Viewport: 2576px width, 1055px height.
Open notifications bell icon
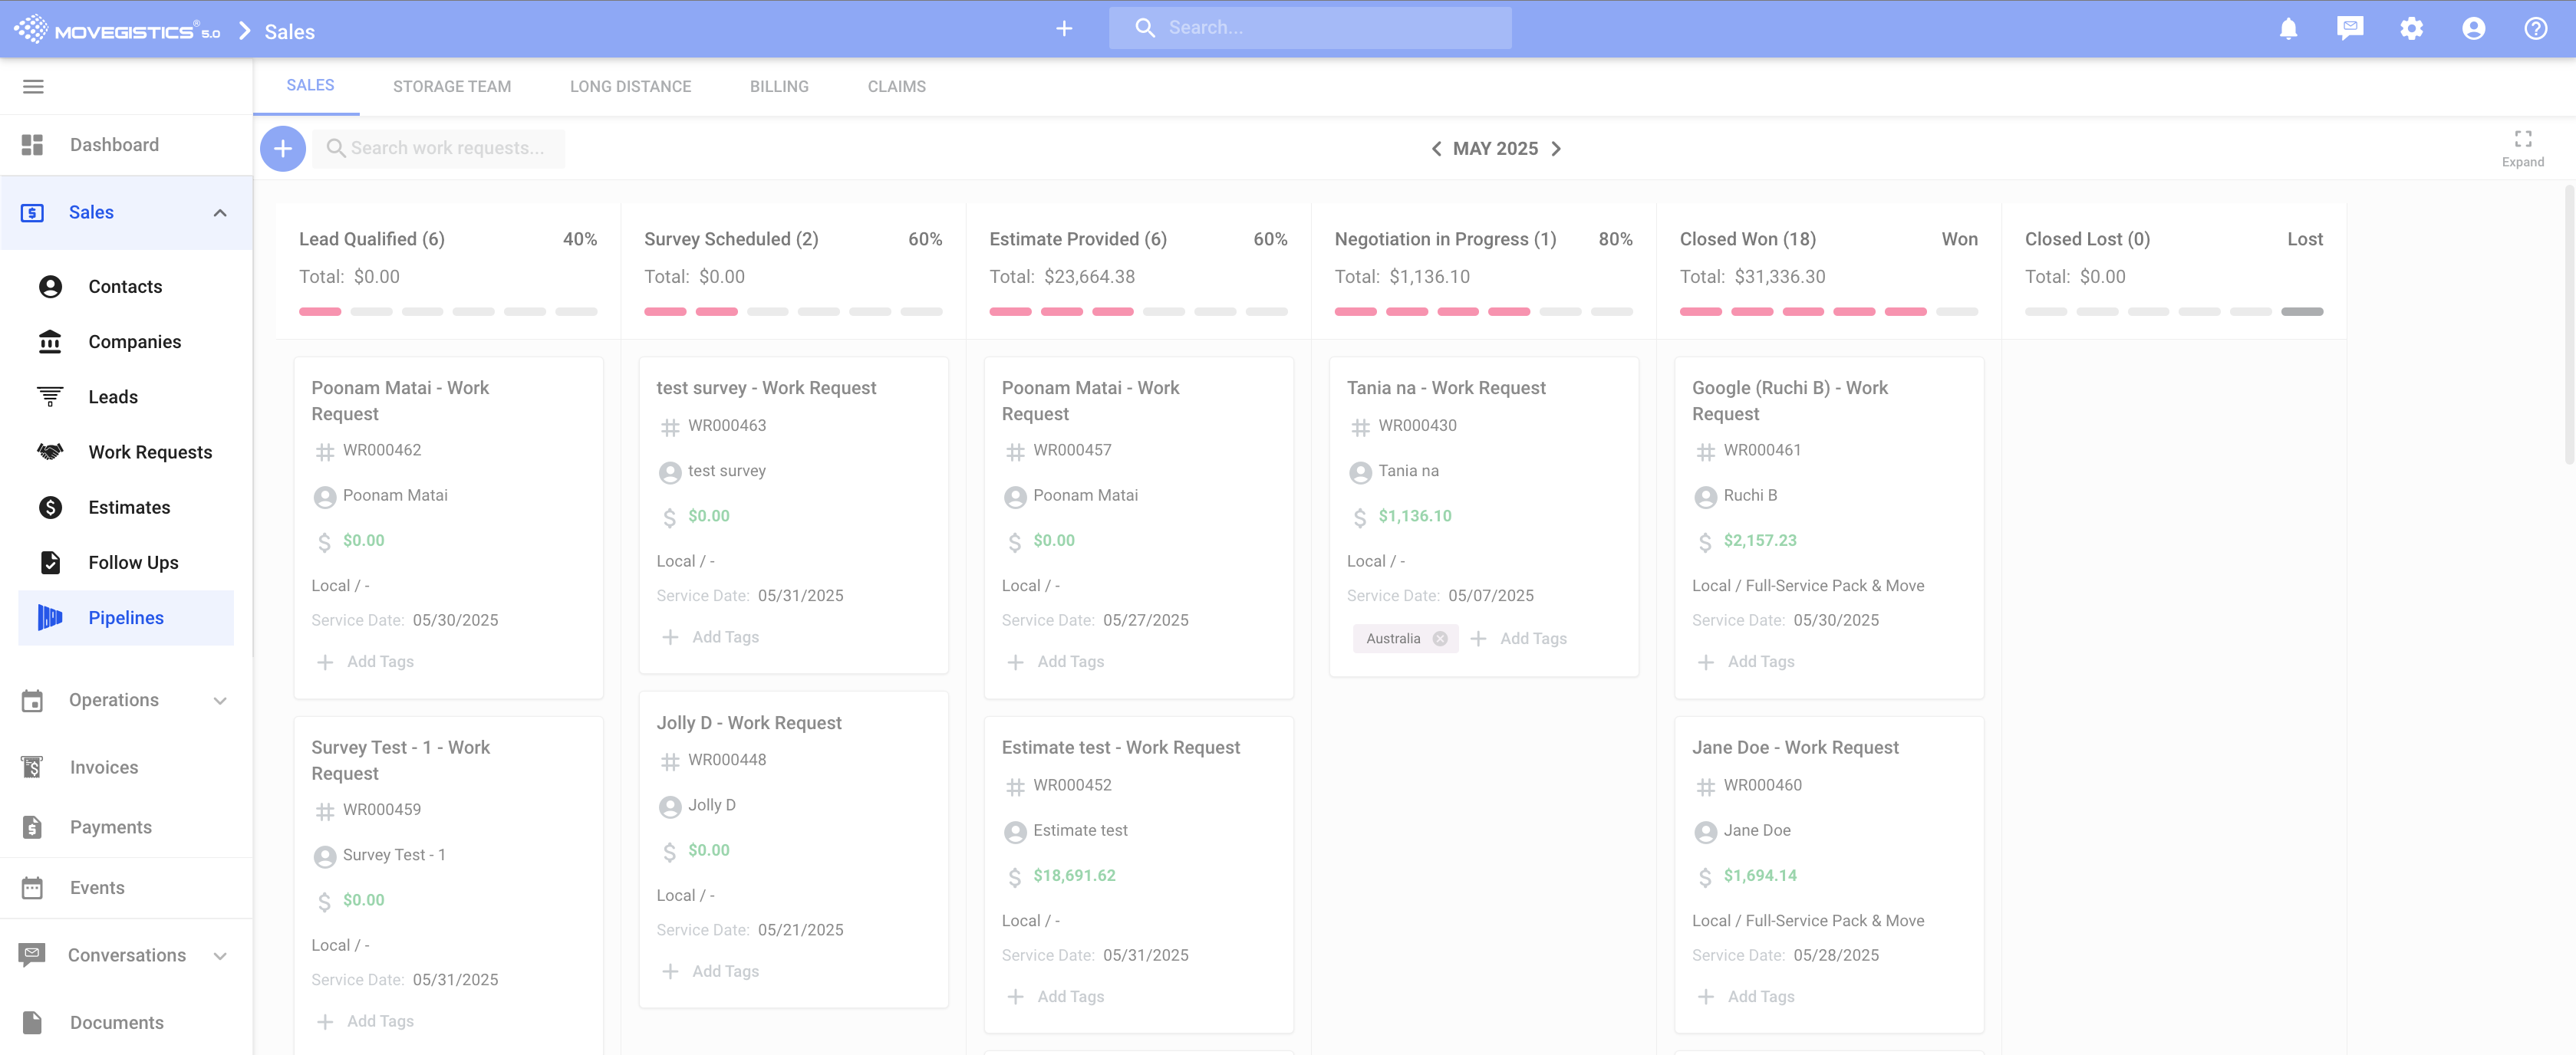(2288, 28)
